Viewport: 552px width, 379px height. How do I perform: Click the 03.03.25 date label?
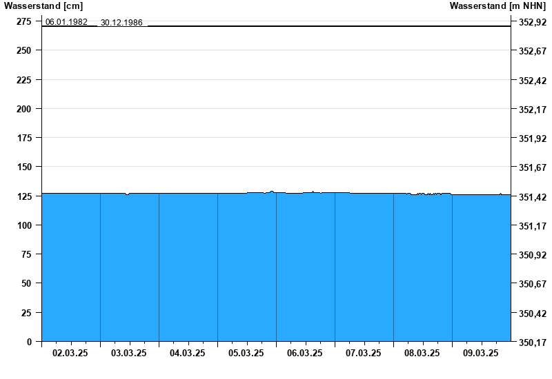click(x=129, y=353)
